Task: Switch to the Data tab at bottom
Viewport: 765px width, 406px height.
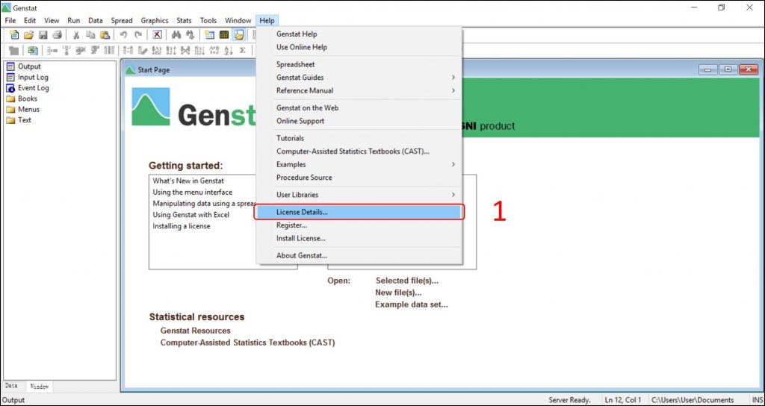Action: pos(12,386)
